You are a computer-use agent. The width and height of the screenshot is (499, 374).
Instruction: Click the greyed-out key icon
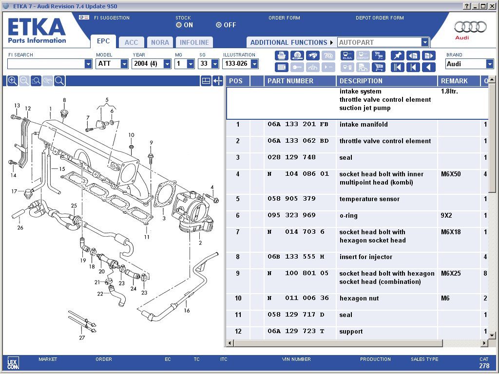pyautogui.click(x=297, y=67)
